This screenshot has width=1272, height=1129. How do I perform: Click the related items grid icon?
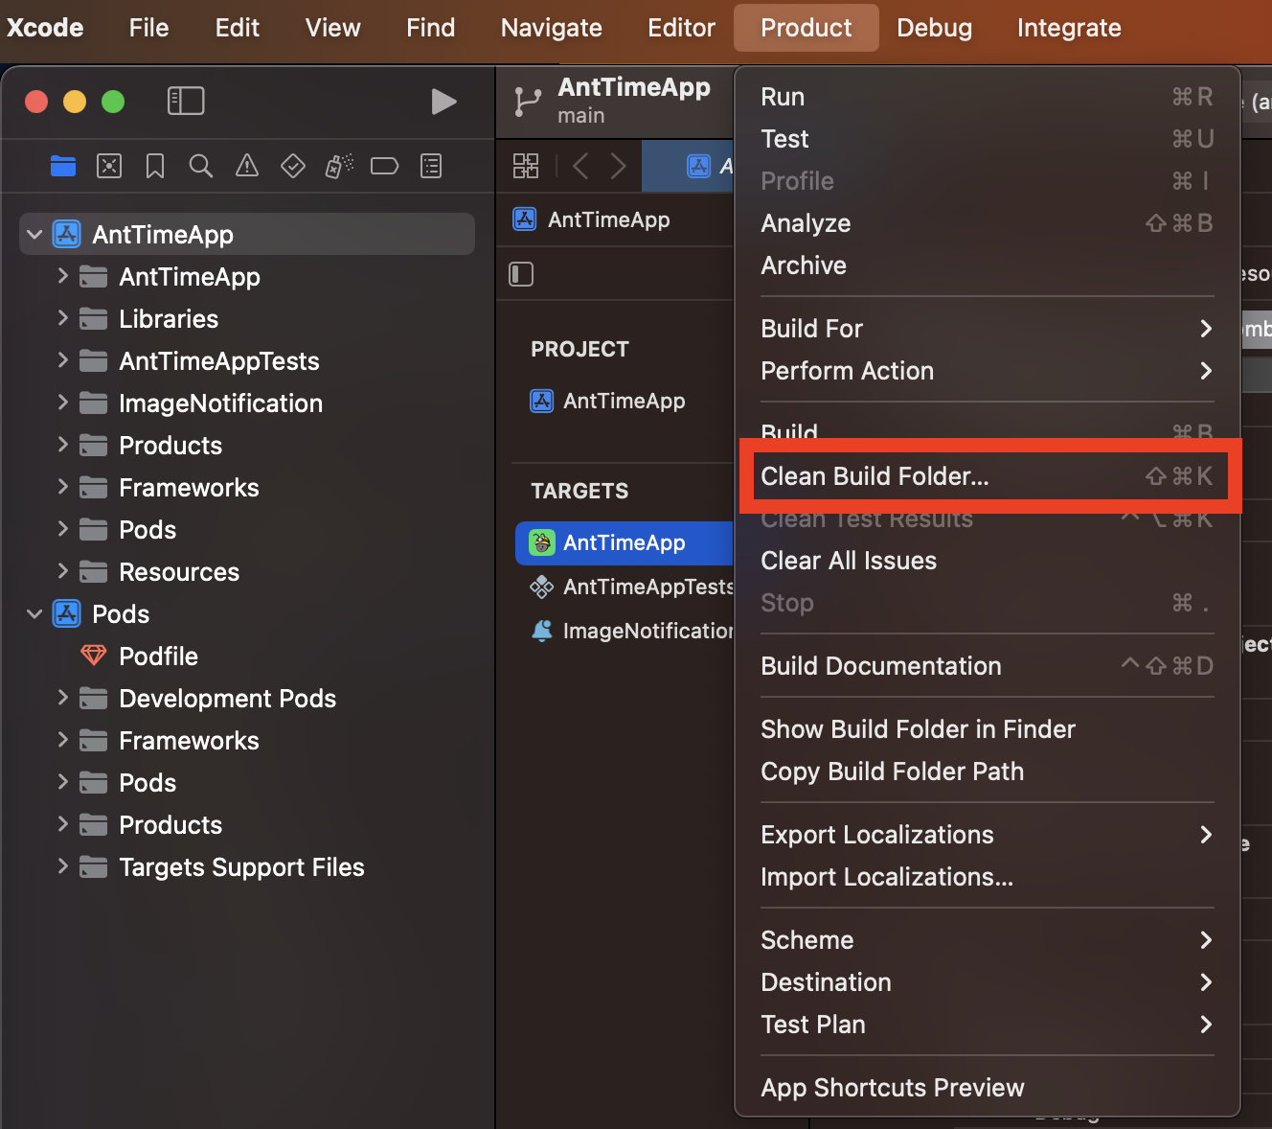(x=526, y=166)
